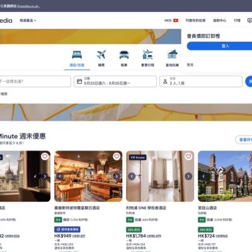
Task: Click the HK$949 price
Action: [x=63, y=236]
